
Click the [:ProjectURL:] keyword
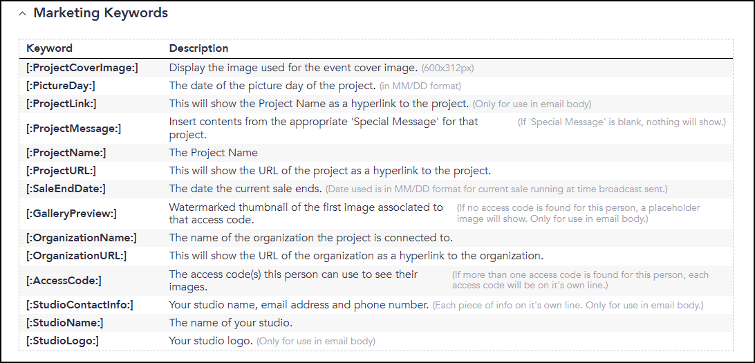pyautogui.click(x=61, y=170)
